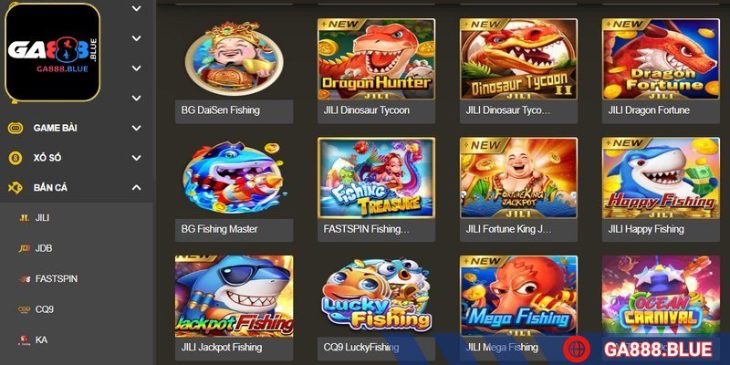Expand the Game Bài menu chevron

tap(136, 128)
